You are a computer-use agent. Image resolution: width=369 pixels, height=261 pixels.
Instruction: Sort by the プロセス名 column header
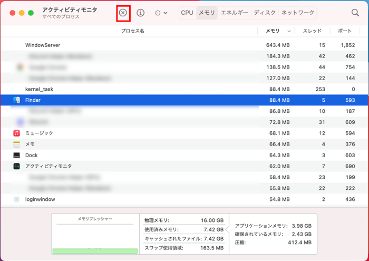(x=132, y=31)
